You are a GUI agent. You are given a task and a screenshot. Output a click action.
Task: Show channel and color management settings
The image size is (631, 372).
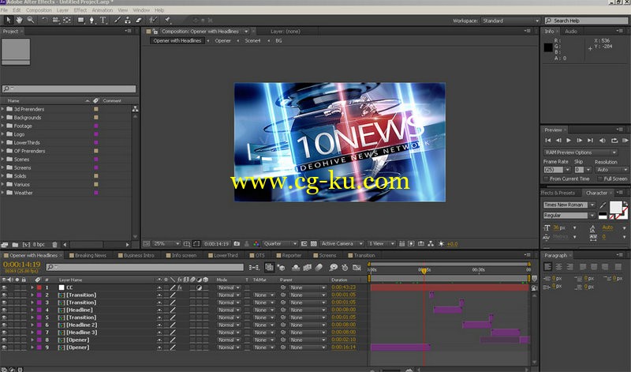256,244
